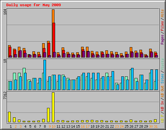The width and height of the screenshot is (166, 130).
Task: Click day 28 on the x-axis
Action: click(141, 126)
